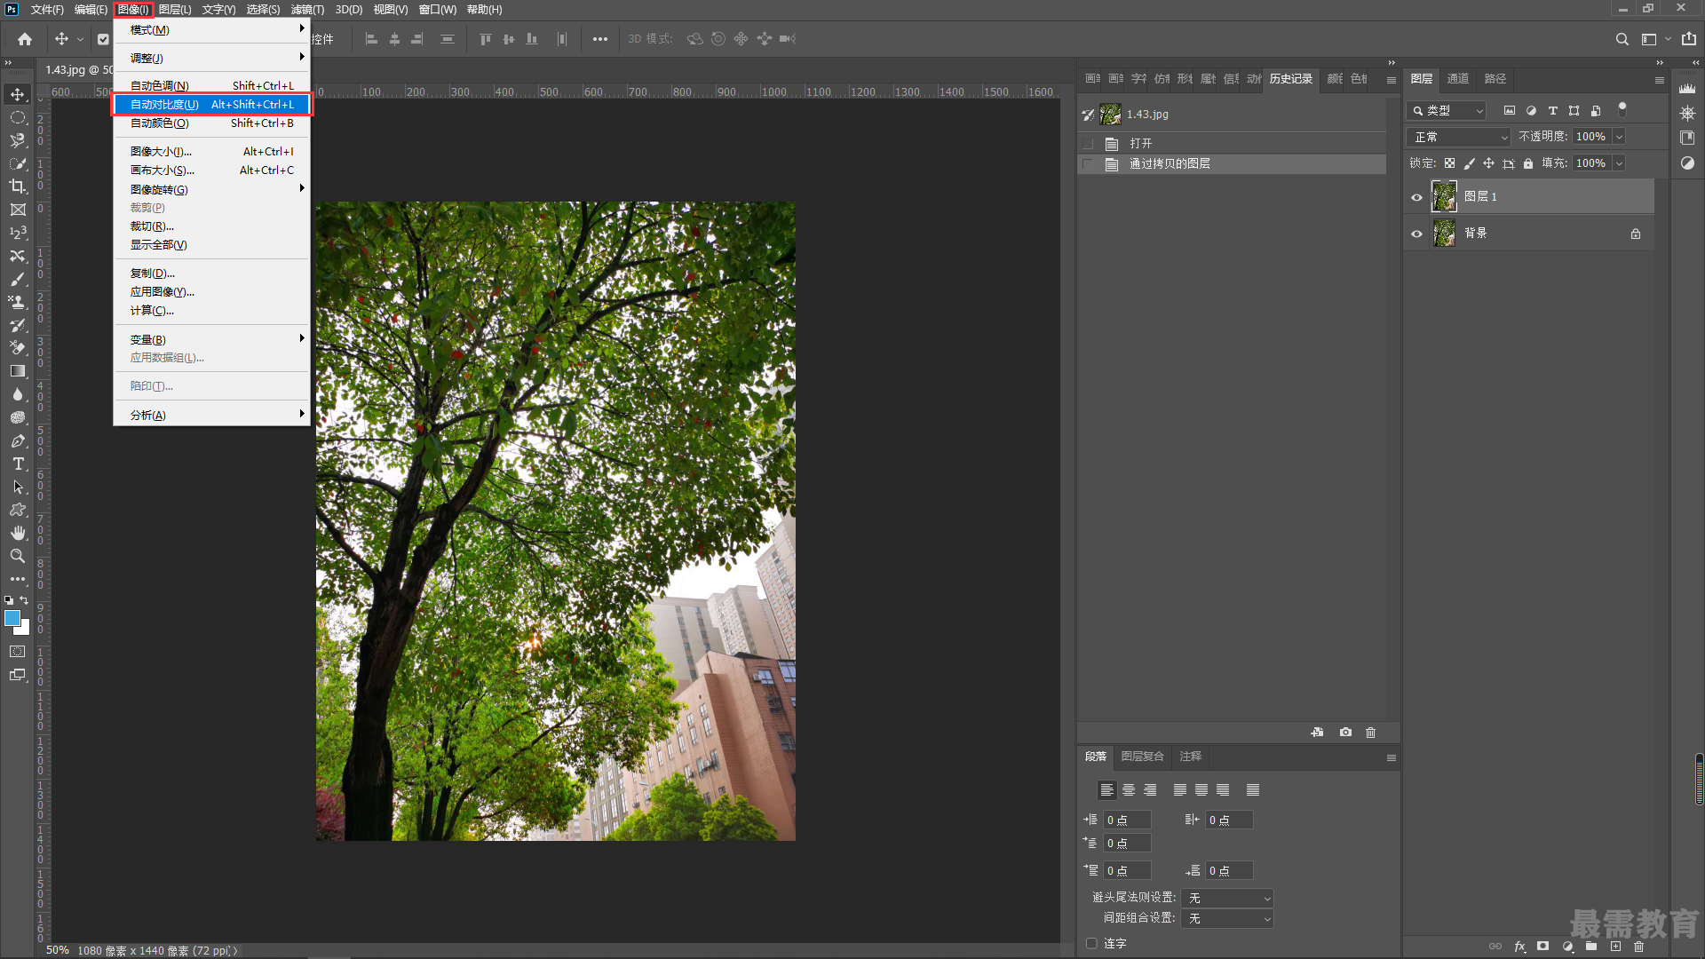Select the Pen tool
The image size is (1705, 959).
(18, 440)
